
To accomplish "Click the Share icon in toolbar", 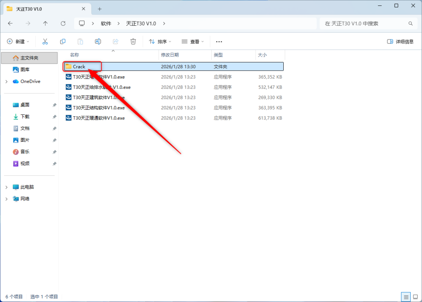I will click(115, 41).
